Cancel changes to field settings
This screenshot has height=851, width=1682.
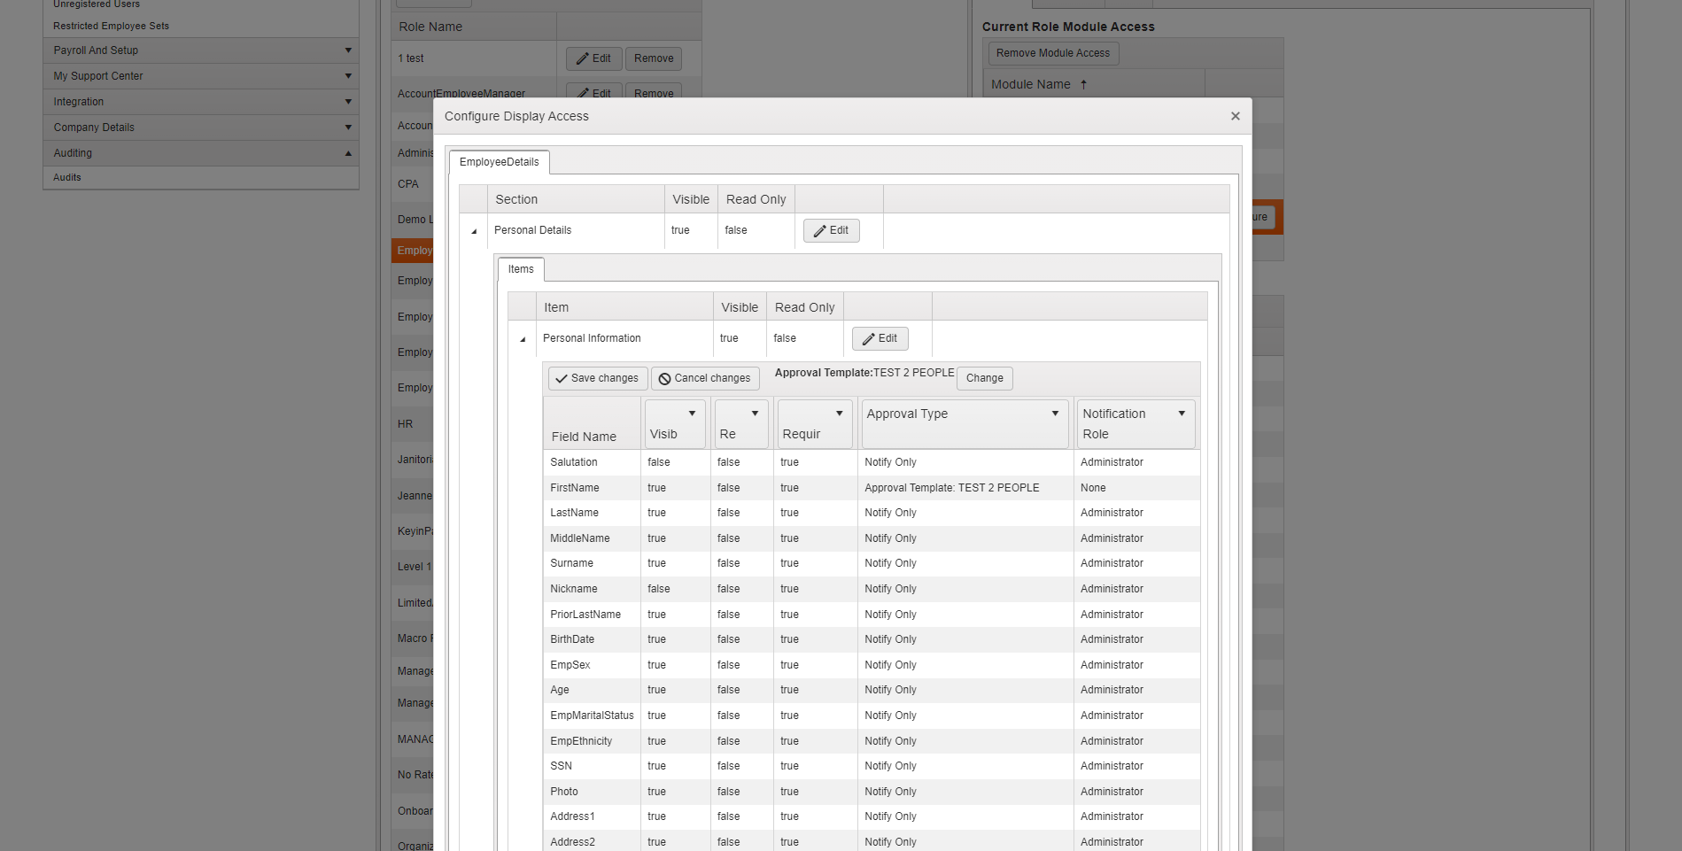[705, 378]
